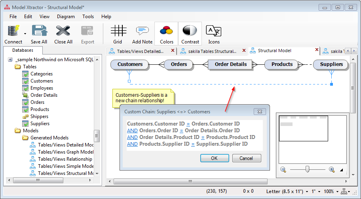Click Customers entity in diagram

[130, 64]
